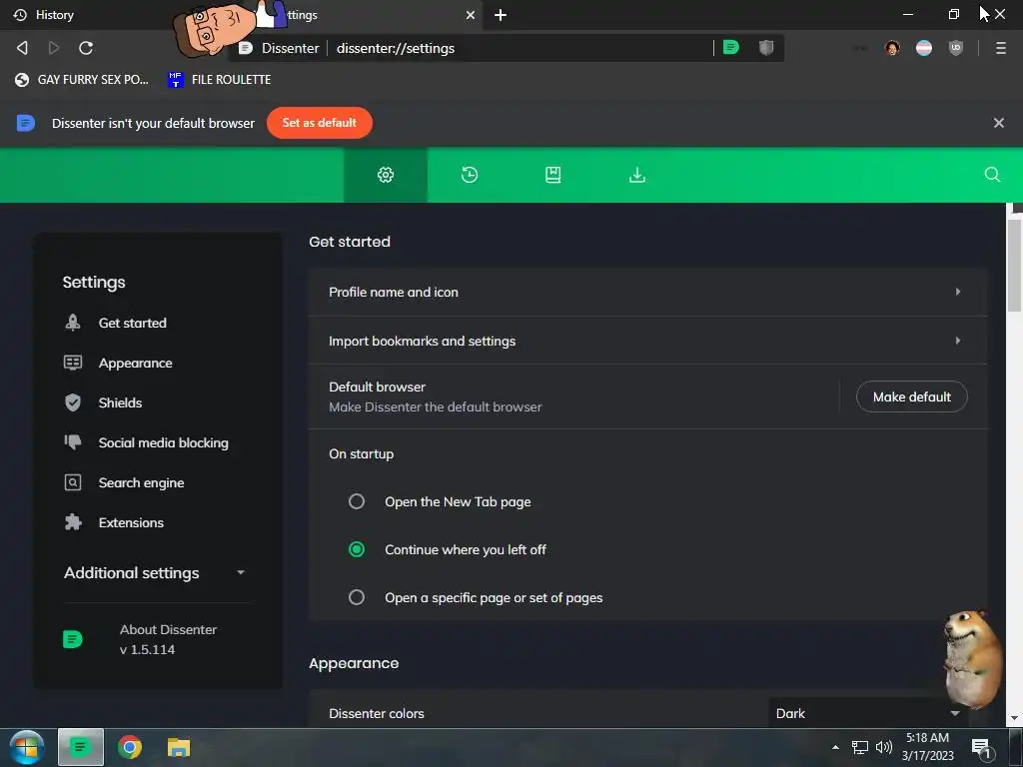The width and height of the screenshot is (1023, 767).
Task: Click the green Dissenter logo beside About
Action: (x=72, y=639)
